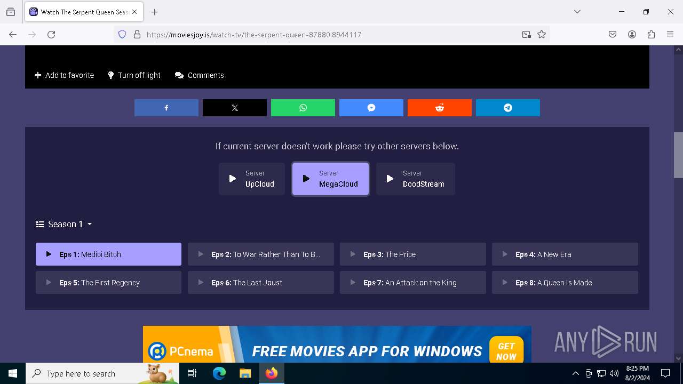Open the PCnema free movies banner

[337, 345]
